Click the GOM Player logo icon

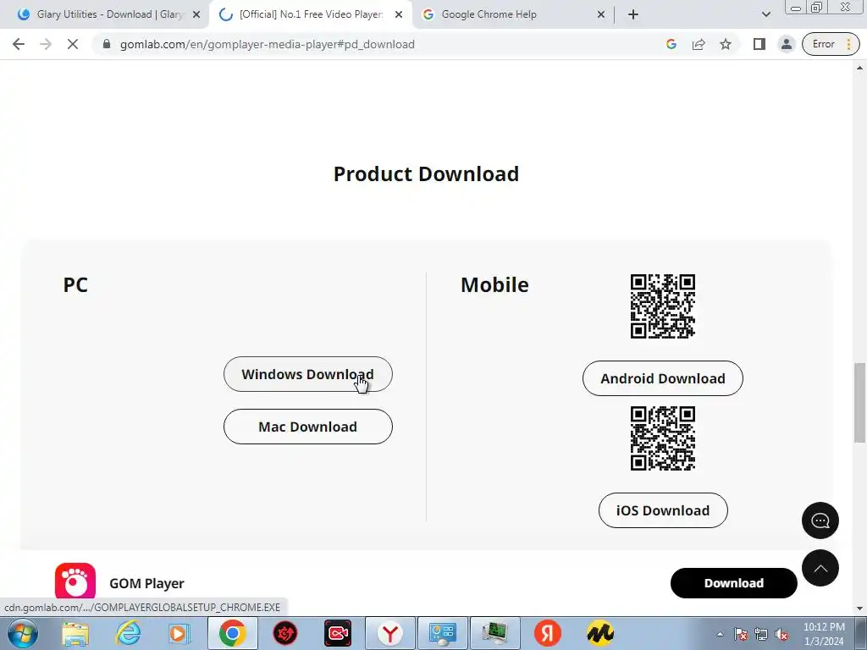pyautogui.click(x=75, y=581)
